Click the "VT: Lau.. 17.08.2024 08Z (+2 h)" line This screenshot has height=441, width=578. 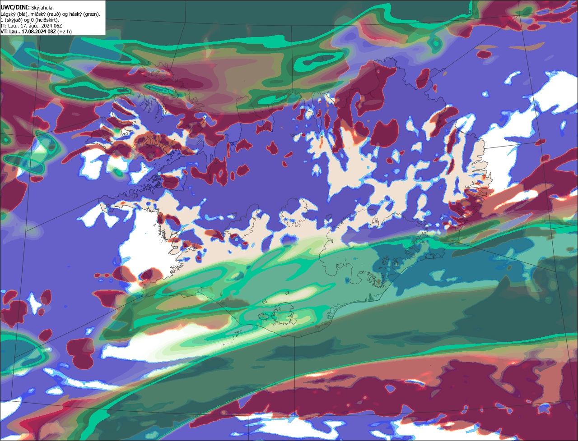tap(36, 32)
